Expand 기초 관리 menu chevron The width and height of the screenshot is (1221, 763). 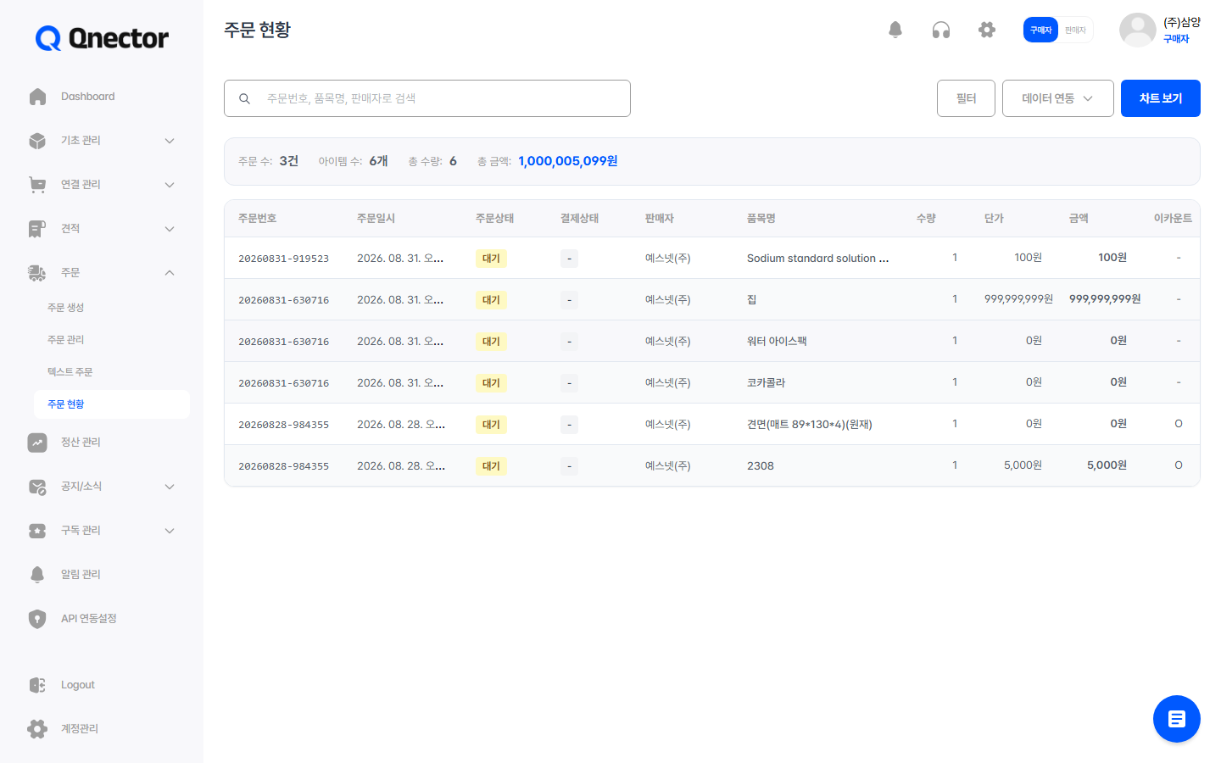(170, 141)
